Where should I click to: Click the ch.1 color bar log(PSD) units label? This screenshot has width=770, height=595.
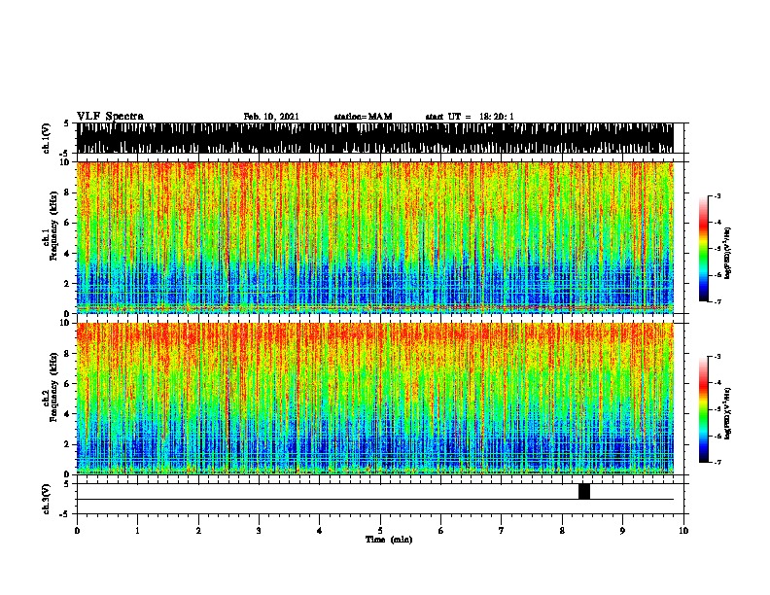(728, 253)
